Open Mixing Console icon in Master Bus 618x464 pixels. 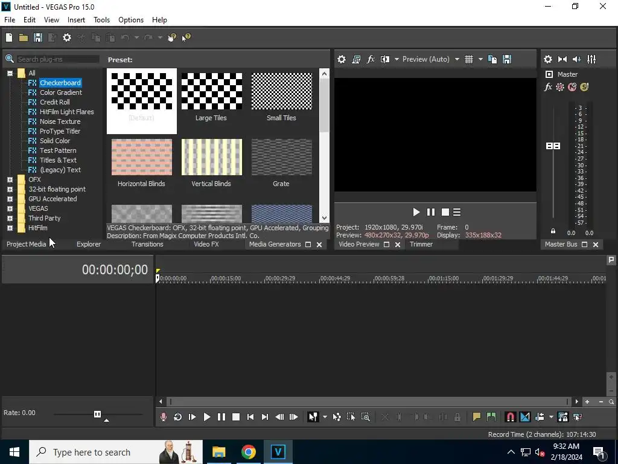click(591, 59)
